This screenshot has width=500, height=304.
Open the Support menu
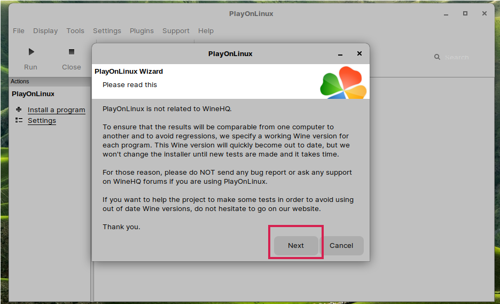click(176, 31)
